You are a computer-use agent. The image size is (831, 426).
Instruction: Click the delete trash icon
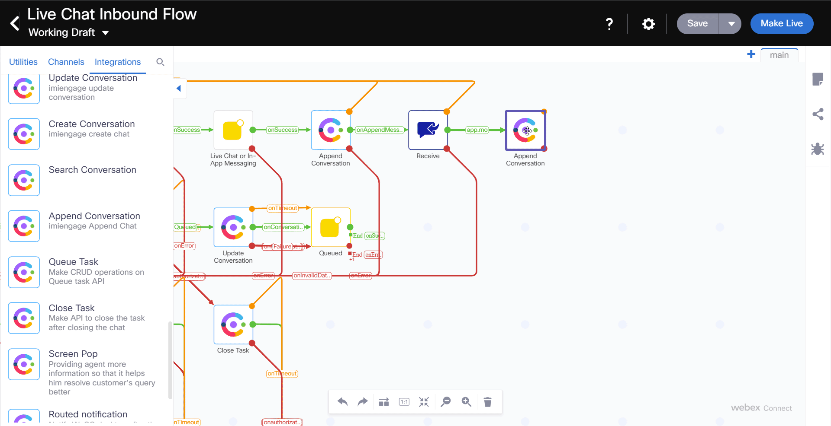click(487, 402)
